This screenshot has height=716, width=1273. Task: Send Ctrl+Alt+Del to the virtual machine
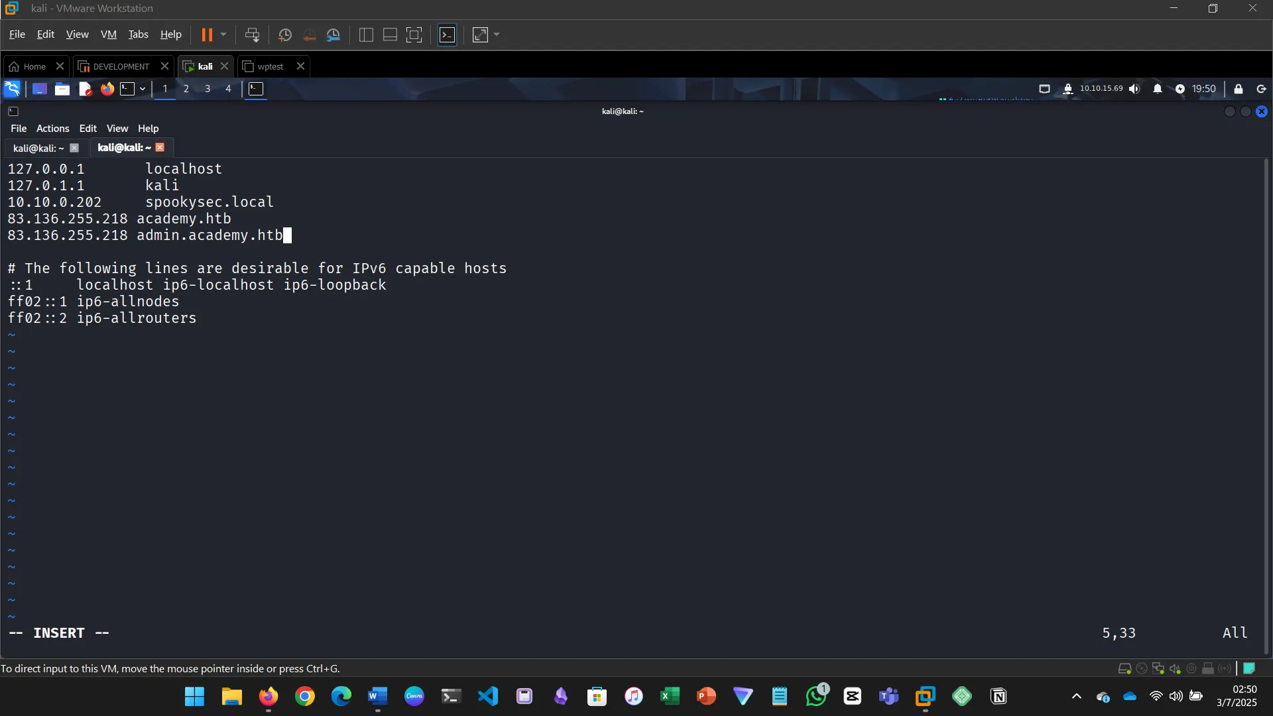[x=253, y=34]
